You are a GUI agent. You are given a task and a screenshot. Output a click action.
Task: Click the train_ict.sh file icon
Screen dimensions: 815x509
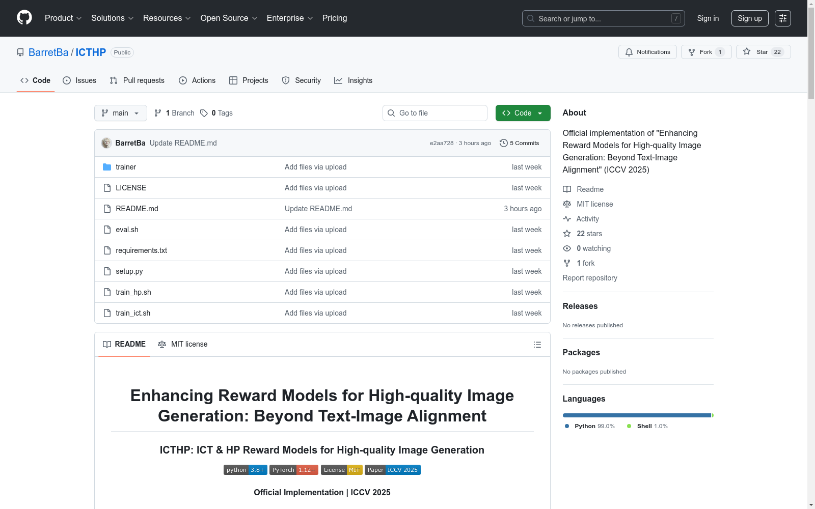pos(107,313)
